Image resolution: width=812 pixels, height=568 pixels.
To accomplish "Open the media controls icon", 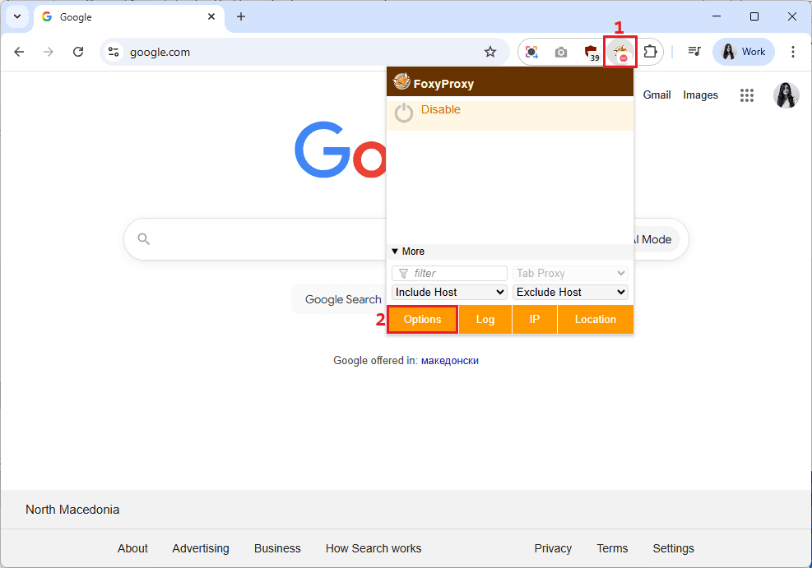I will 694,52.
